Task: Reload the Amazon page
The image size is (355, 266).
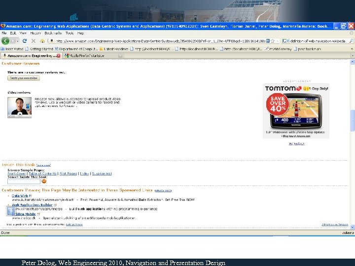Action: point(25,41)
